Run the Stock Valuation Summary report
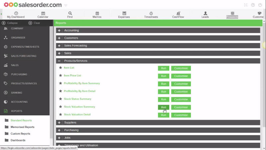 click(x=163, y=107)
